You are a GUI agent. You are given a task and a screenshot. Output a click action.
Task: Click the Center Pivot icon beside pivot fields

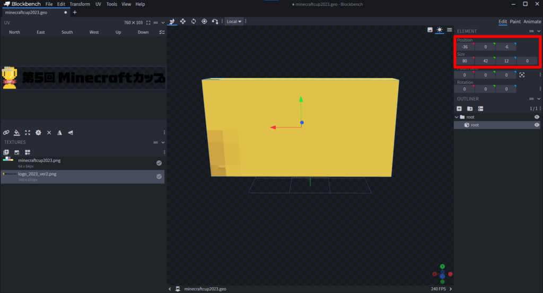522,75
